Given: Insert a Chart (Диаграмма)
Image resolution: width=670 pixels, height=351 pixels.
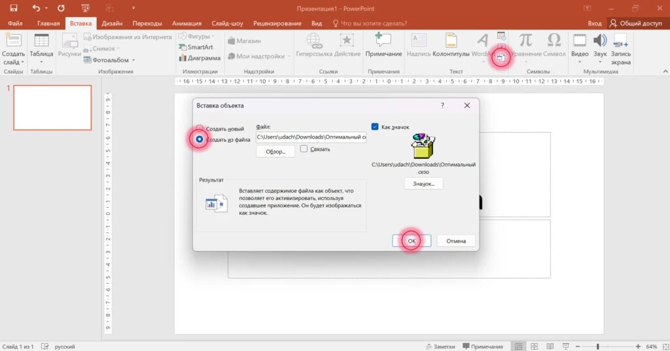Looking at the screenshot, I should [x=200, y=58].
